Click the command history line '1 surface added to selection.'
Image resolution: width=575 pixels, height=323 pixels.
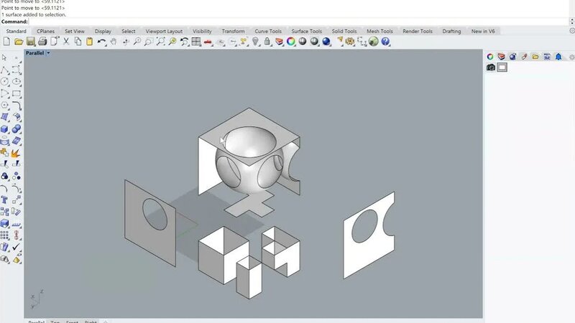[34, 14]
